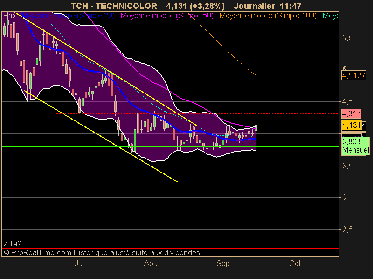Open the Moyenne mobile (Simple 20) legend entry
This screenshot has width=373, height=279.
coord(69,16)
